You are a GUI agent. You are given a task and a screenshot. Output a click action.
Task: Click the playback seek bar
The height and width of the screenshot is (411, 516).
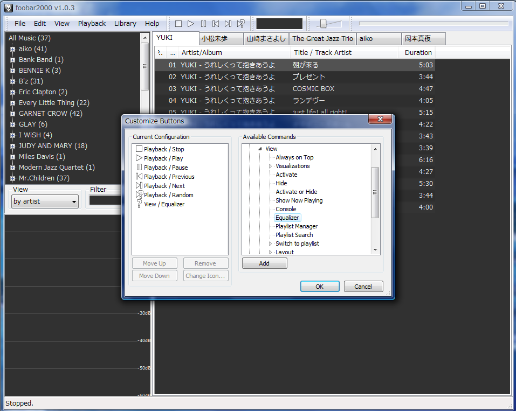pos(434,24)
